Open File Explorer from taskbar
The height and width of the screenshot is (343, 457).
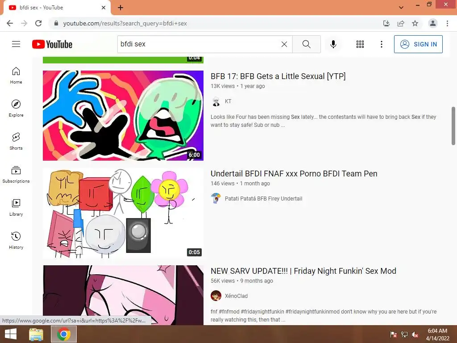tap(36, 334)
